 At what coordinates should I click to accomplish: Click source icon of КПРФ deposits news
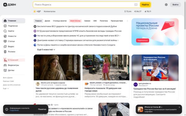[x=35, y=31]
